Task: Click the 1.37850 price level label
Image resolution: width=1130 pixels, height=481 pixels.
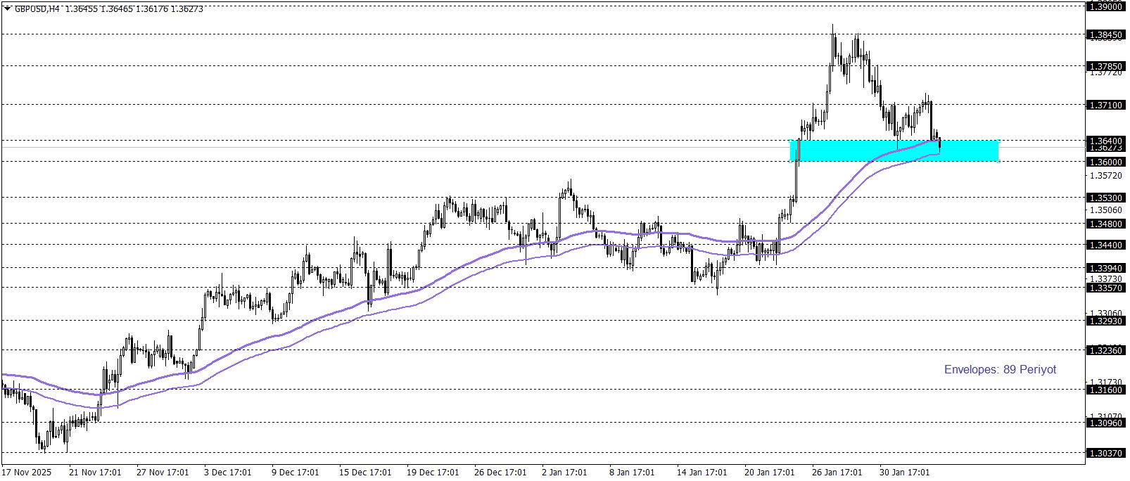Action: point(1105,67)
